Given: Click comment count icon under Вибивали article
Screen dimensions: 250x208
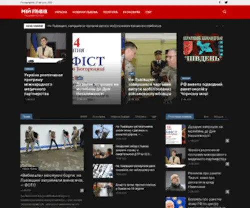Looking at the screenshot, I should 82,190.
